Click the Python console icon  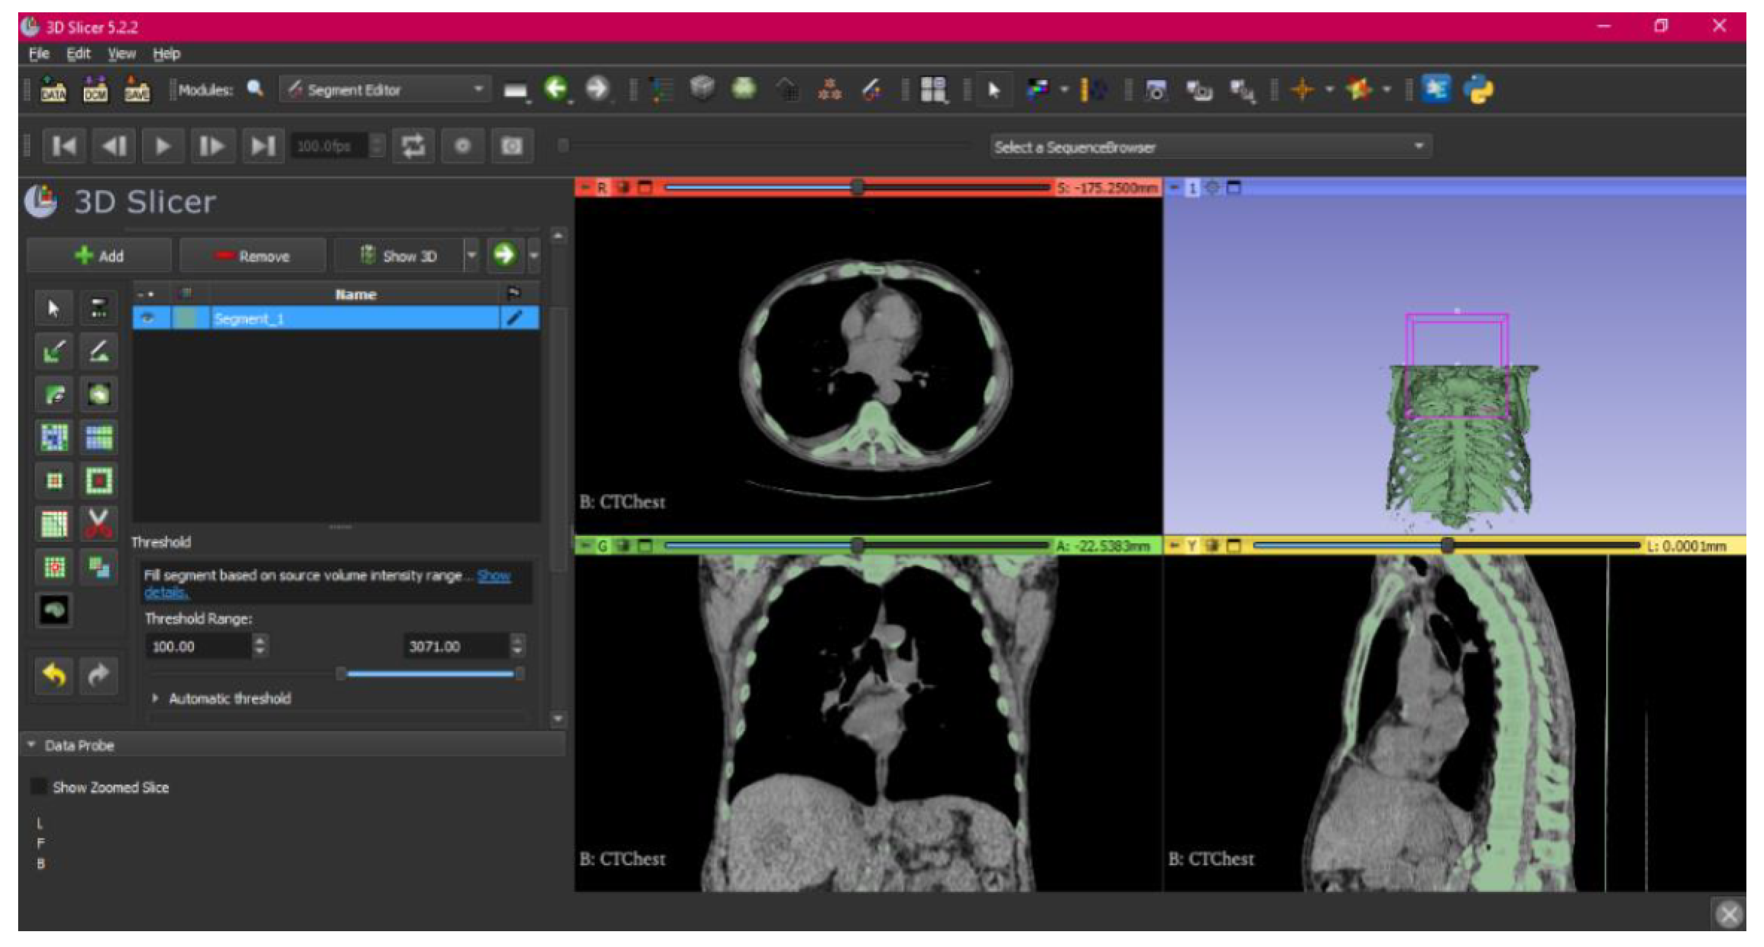coord(1480,90)
